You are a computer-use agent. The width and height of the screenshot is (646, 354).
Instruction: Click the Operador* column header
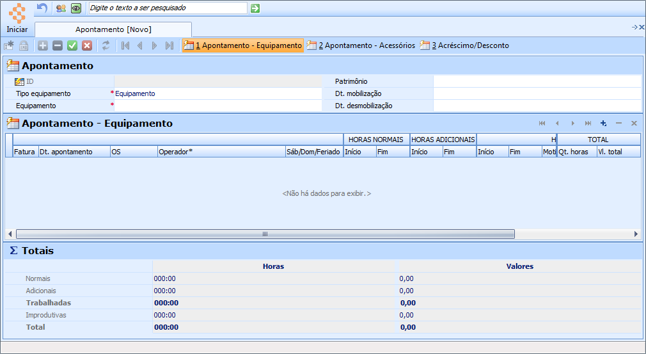click(x=222, y=152)
